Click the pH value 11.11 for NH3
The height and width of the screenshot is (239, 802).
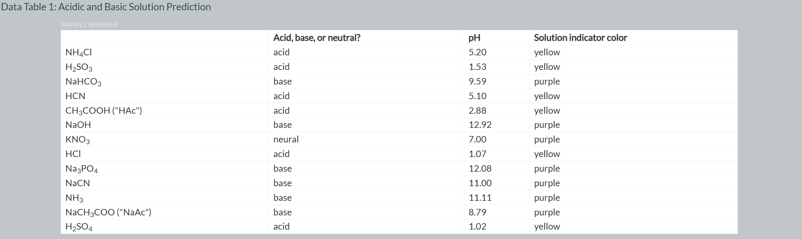coord(480,198)
